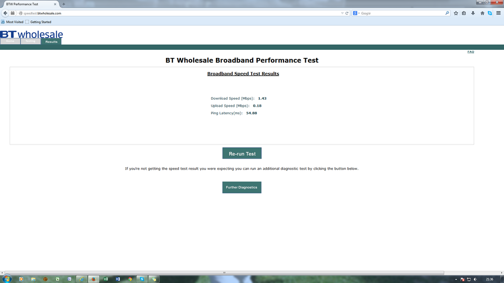Click into the Google search field
504x283 pixels.
pyautogui.click(x=402, y=13)
